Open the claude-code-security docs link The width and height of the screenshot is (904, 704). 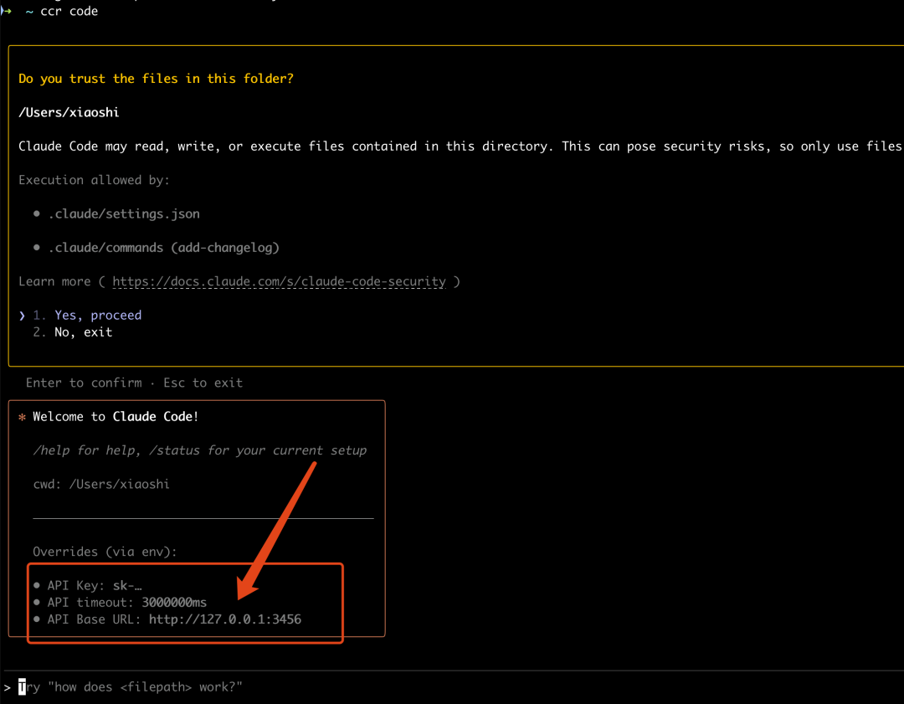pos(279,281)
